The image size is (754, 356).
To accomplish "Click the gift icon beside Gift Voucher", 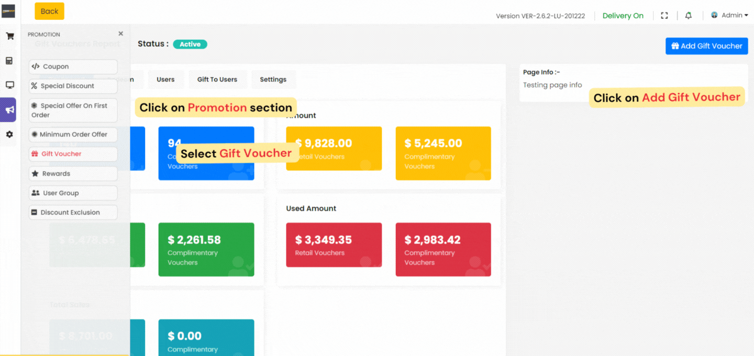I will (x=35, y=154).
